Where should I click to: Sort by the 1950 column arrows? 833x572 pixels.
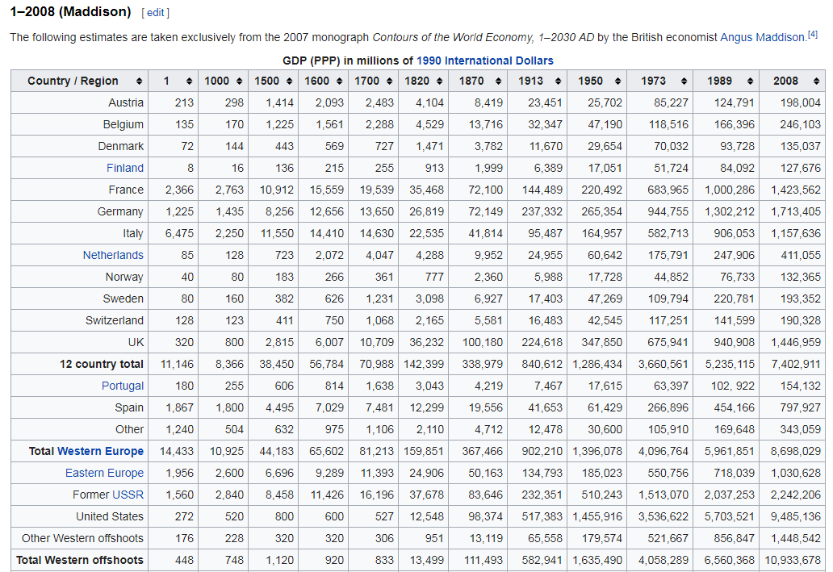(617, 81)
